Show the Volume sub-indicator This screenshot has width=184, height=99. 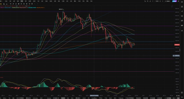pyautogui.click(x=49, y=98)
